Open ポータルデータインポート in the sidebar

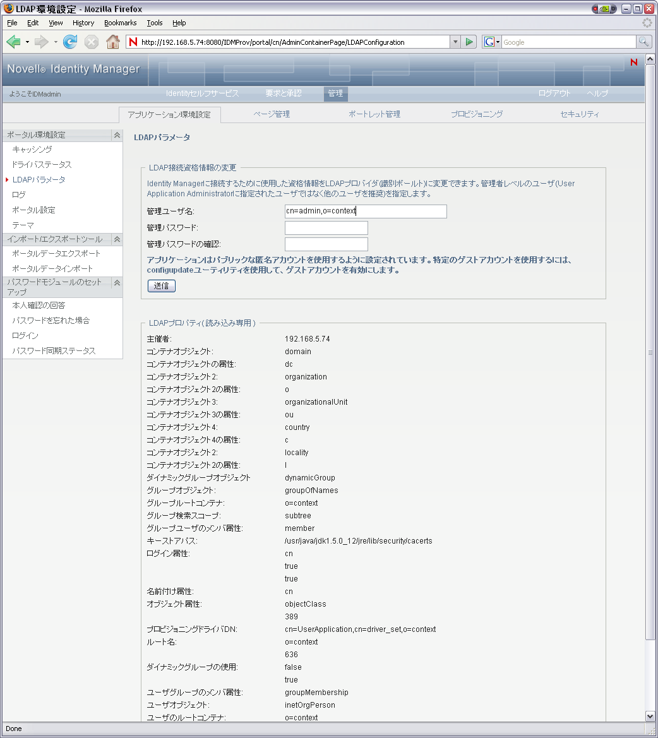click(x=52, y=268)
